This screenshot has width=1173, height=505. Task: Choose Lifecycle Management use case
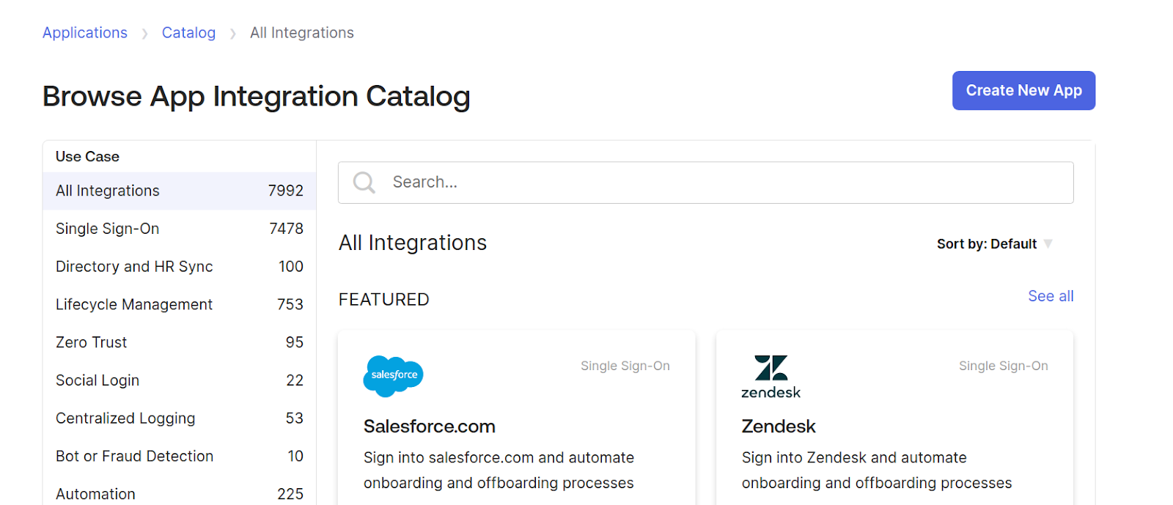pos(134,305)
